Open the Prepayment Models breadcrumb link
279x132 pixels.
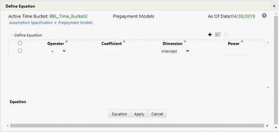[75, 23]
